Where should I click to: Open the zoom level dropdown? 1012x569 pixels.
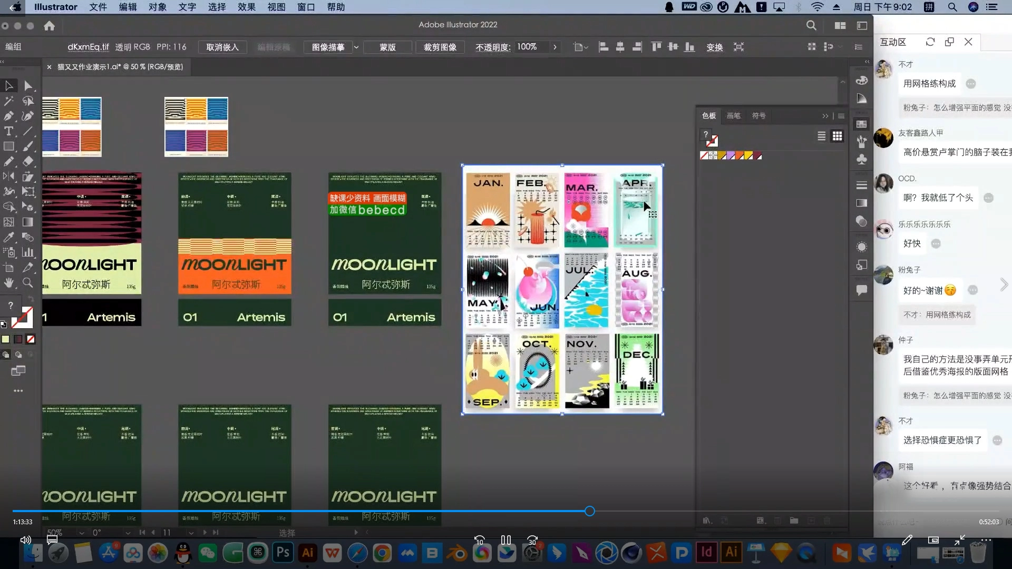[x=81, y=533]
